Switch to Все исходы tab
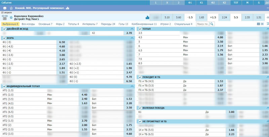Viewport: 269px width, 137px height. [x=28, y=24]
